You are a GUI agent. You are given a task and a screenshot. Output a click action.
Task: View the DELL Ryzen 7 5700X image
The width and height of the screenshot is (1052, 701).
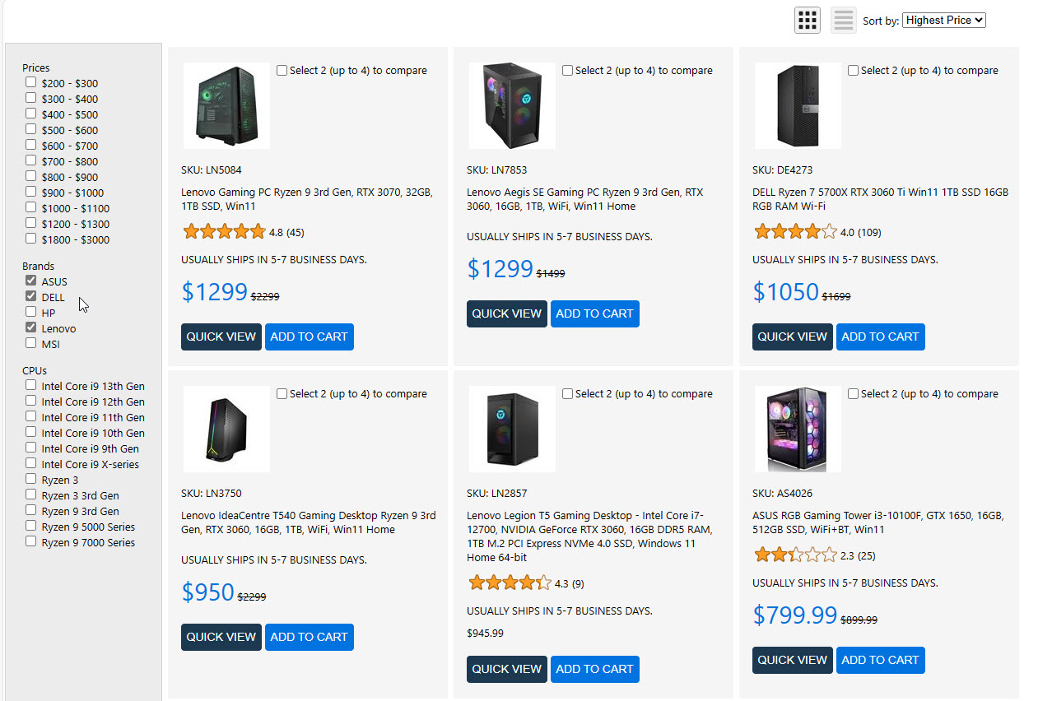(798, 105)
